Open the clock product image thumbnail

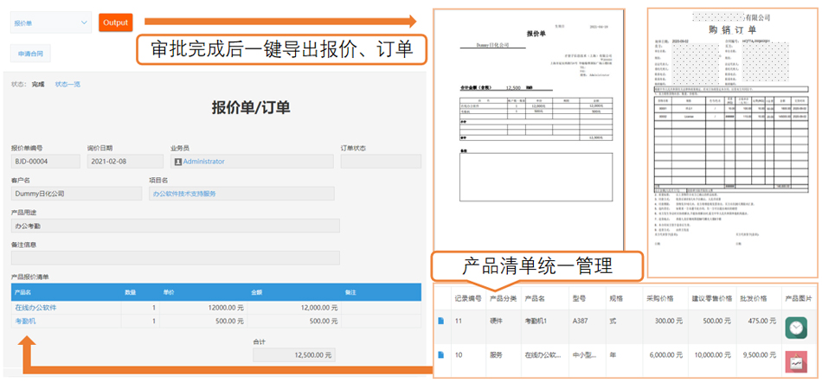(796, 327)
